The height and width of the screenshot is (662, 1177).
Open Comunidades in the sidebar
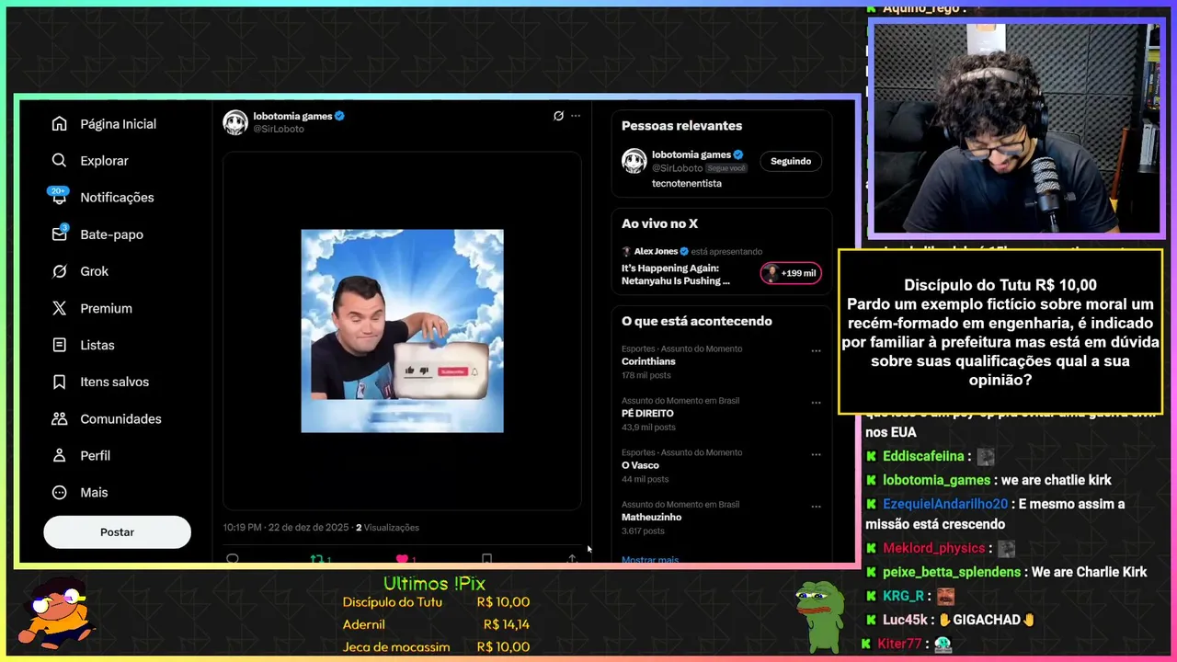coord(107,418)
